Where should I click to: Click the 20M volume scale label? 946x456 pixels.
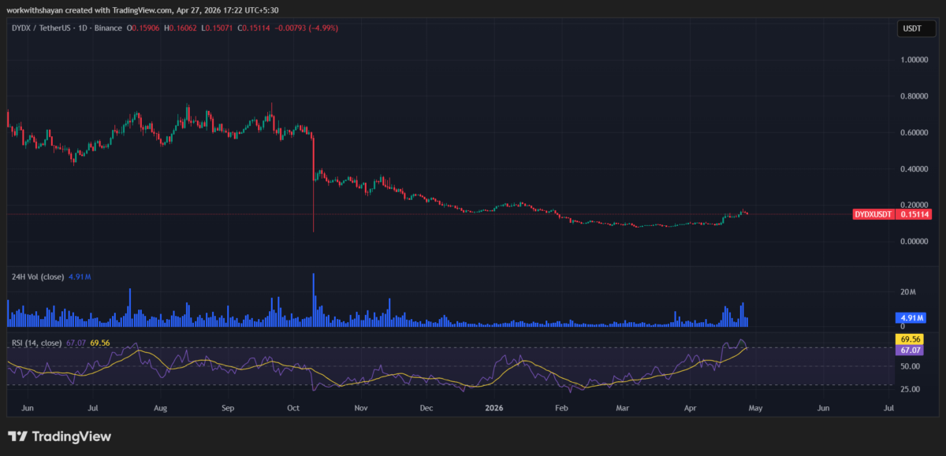tap(907, 293)
